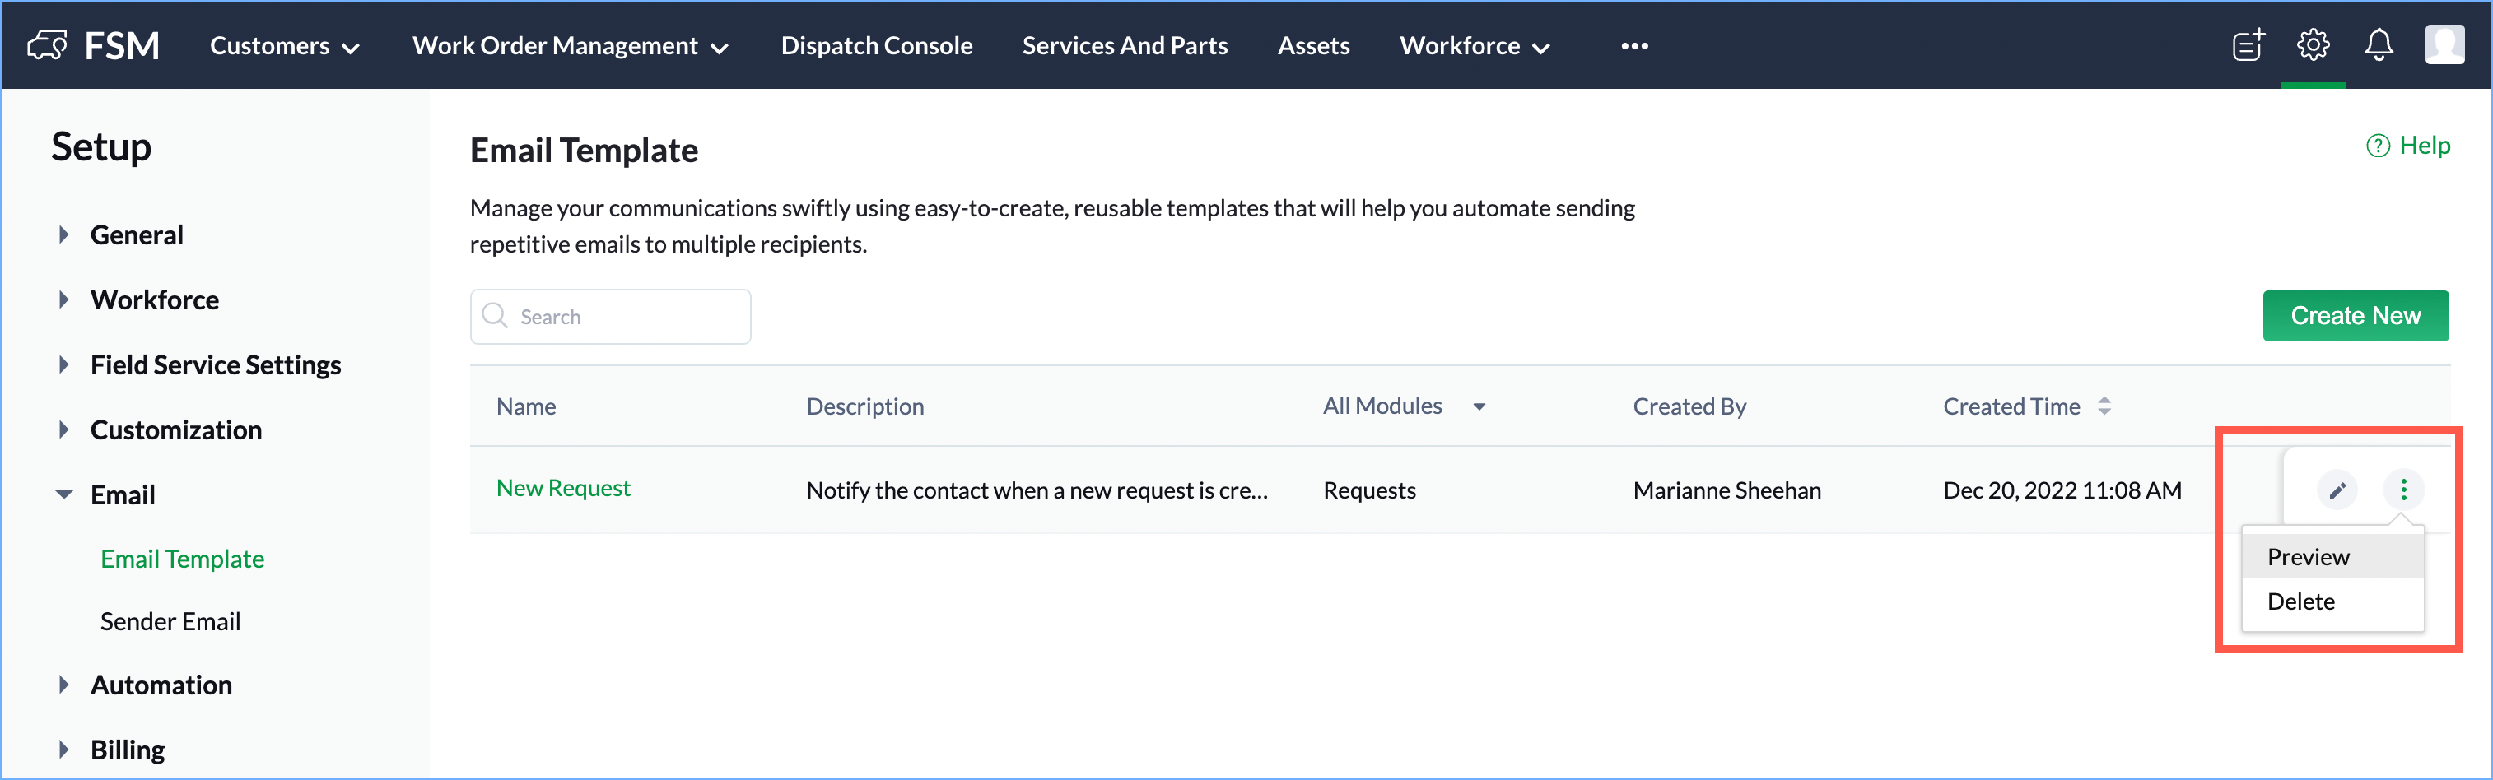Open the quick create icon in the header

(2247, 45)
